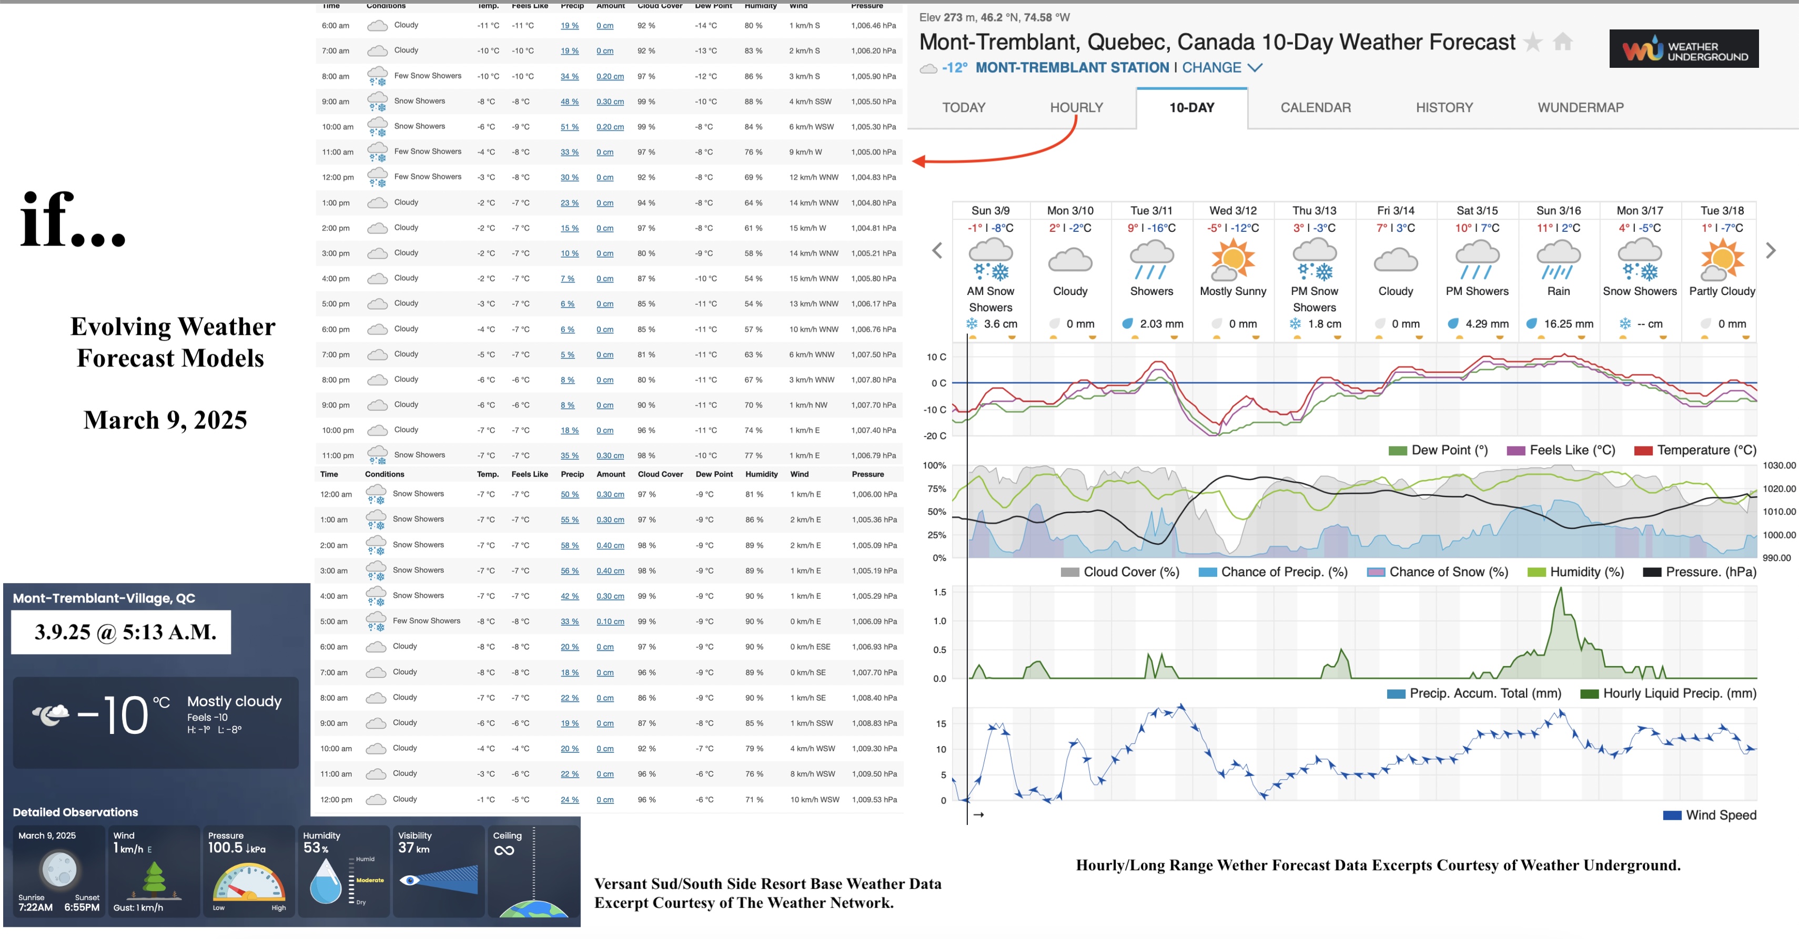
Task: Click 34 % precip link at 8:00 am
Action: pos(569,76)
